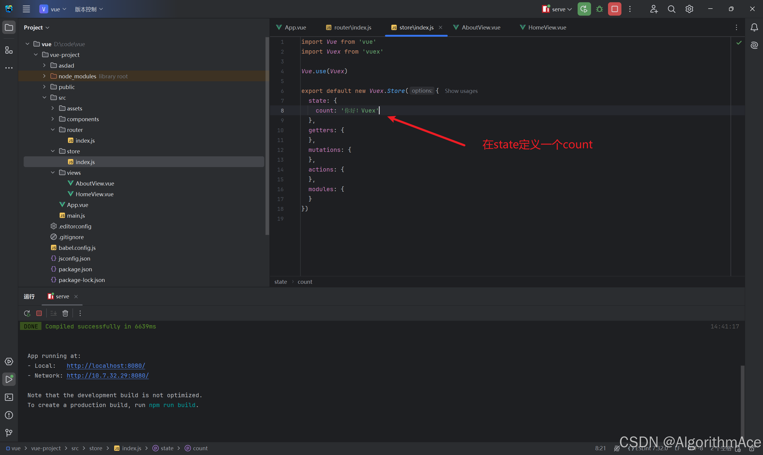Screen dimensions: 763x455
Task: Switch to the router\index.js tab
Action: (352, 27)
